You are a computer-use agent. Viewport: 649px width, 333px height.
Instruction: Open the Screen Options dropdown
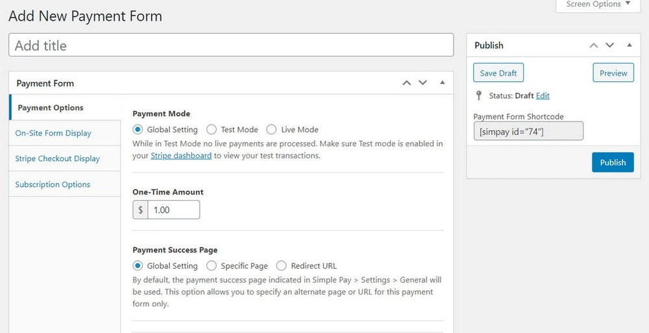[x=597, y=5]
